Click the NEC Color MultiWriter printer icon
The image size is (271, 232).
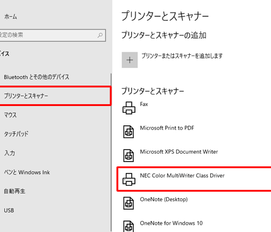(x=129, y=179)
